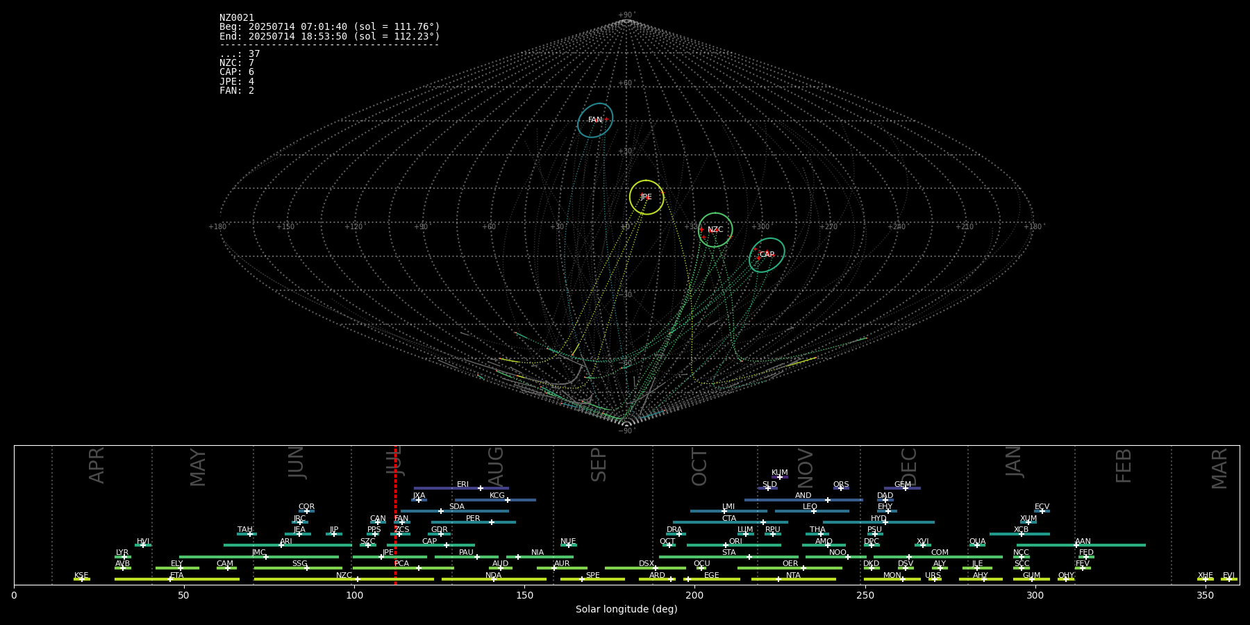Click the NZC radiant label on the sky map
This screenshot has width=1250, height=625.
point(715,230)
